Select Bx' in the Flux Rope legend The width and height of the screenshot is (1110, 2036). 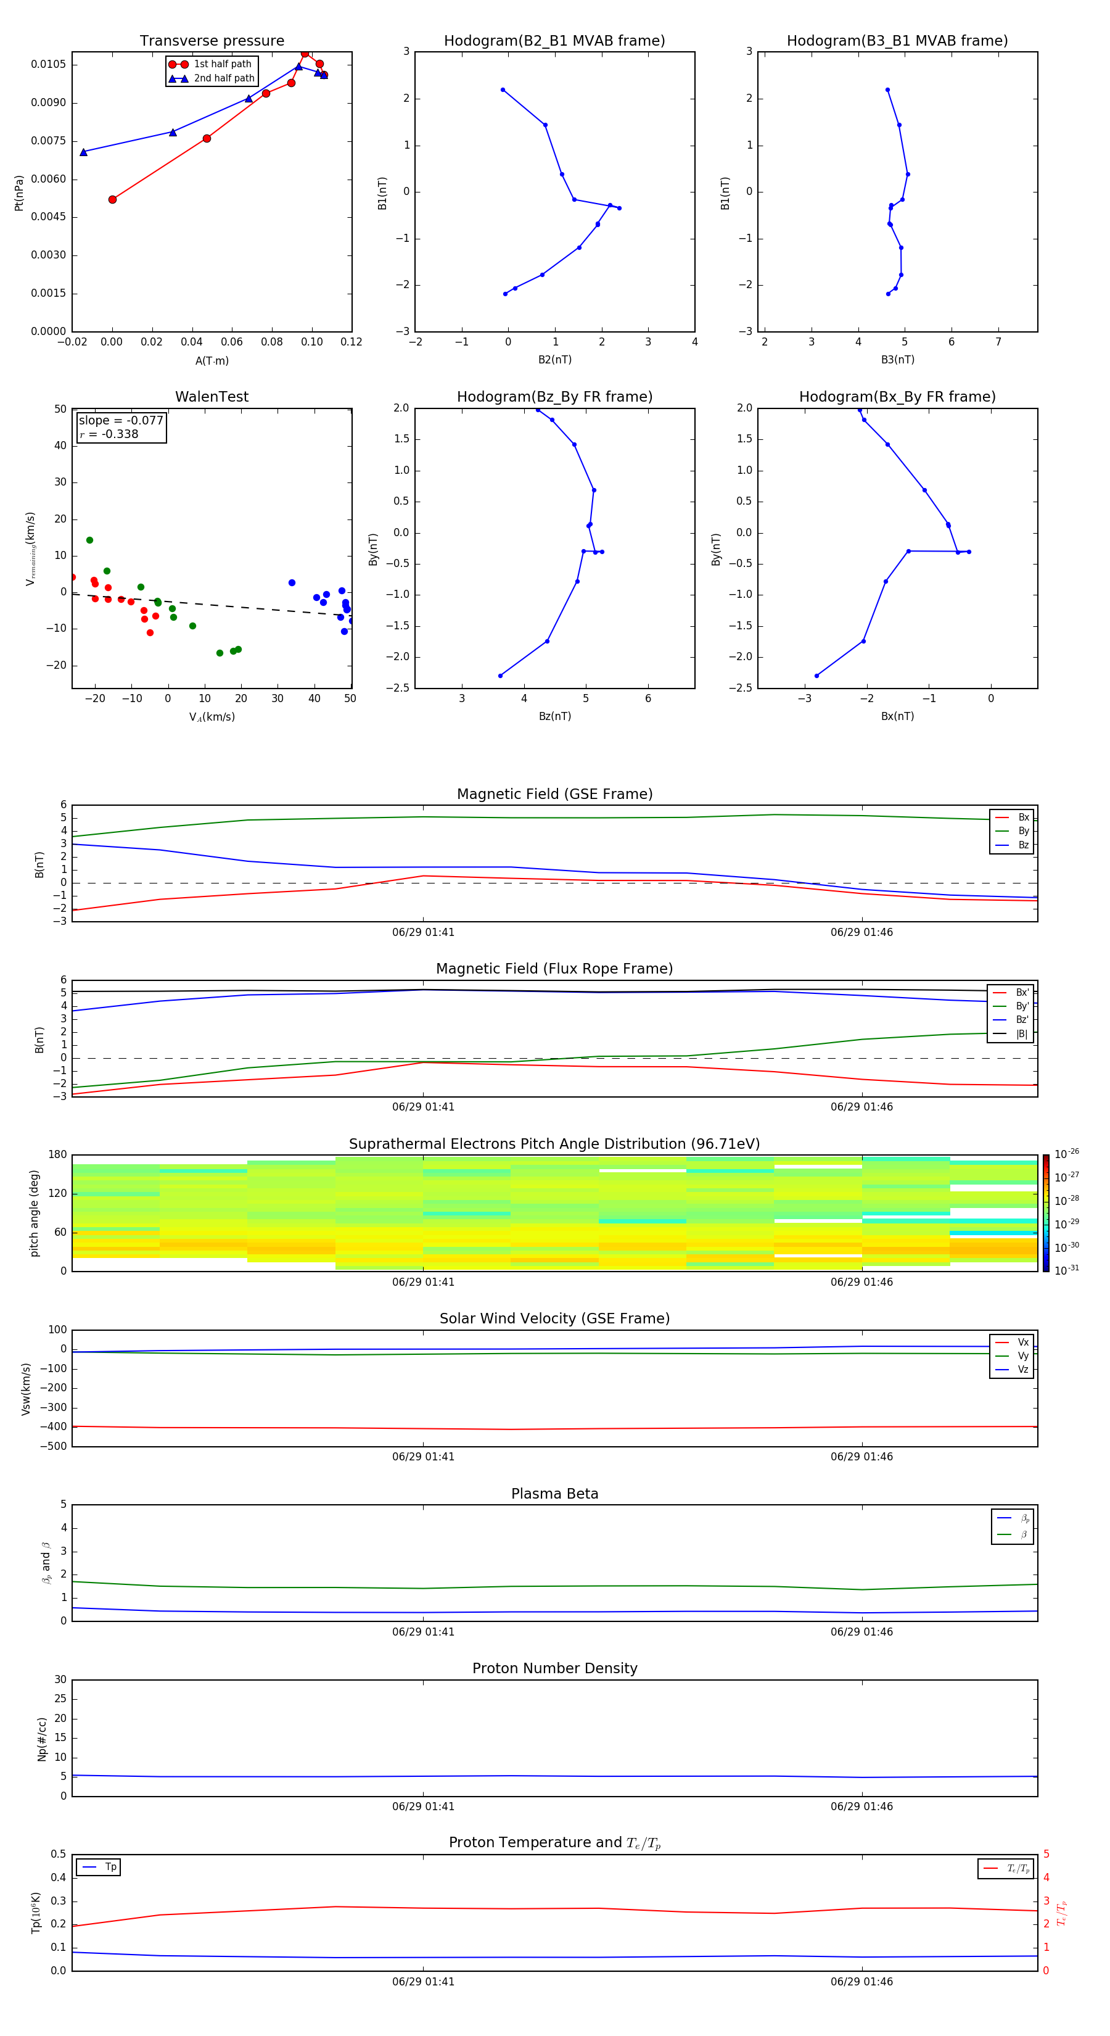click(x=1011, y=993)
